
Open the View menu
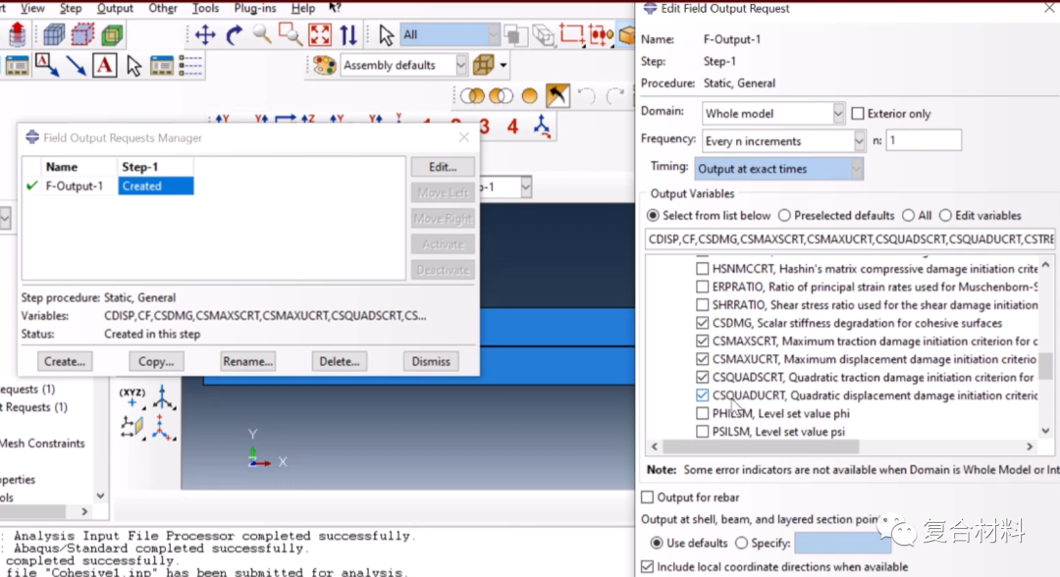[x=31, y=8]
